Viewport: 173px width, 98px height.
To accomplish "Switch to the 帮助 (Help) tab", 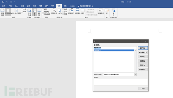I will [65, 6].
